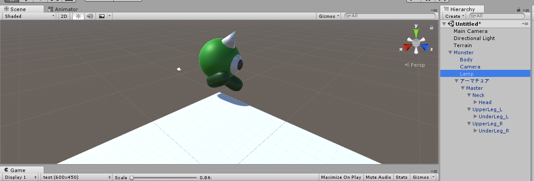Open Scene view Gizmos dropdown
The height and width of the screenshot is (181, 534).
click(329, 16)
